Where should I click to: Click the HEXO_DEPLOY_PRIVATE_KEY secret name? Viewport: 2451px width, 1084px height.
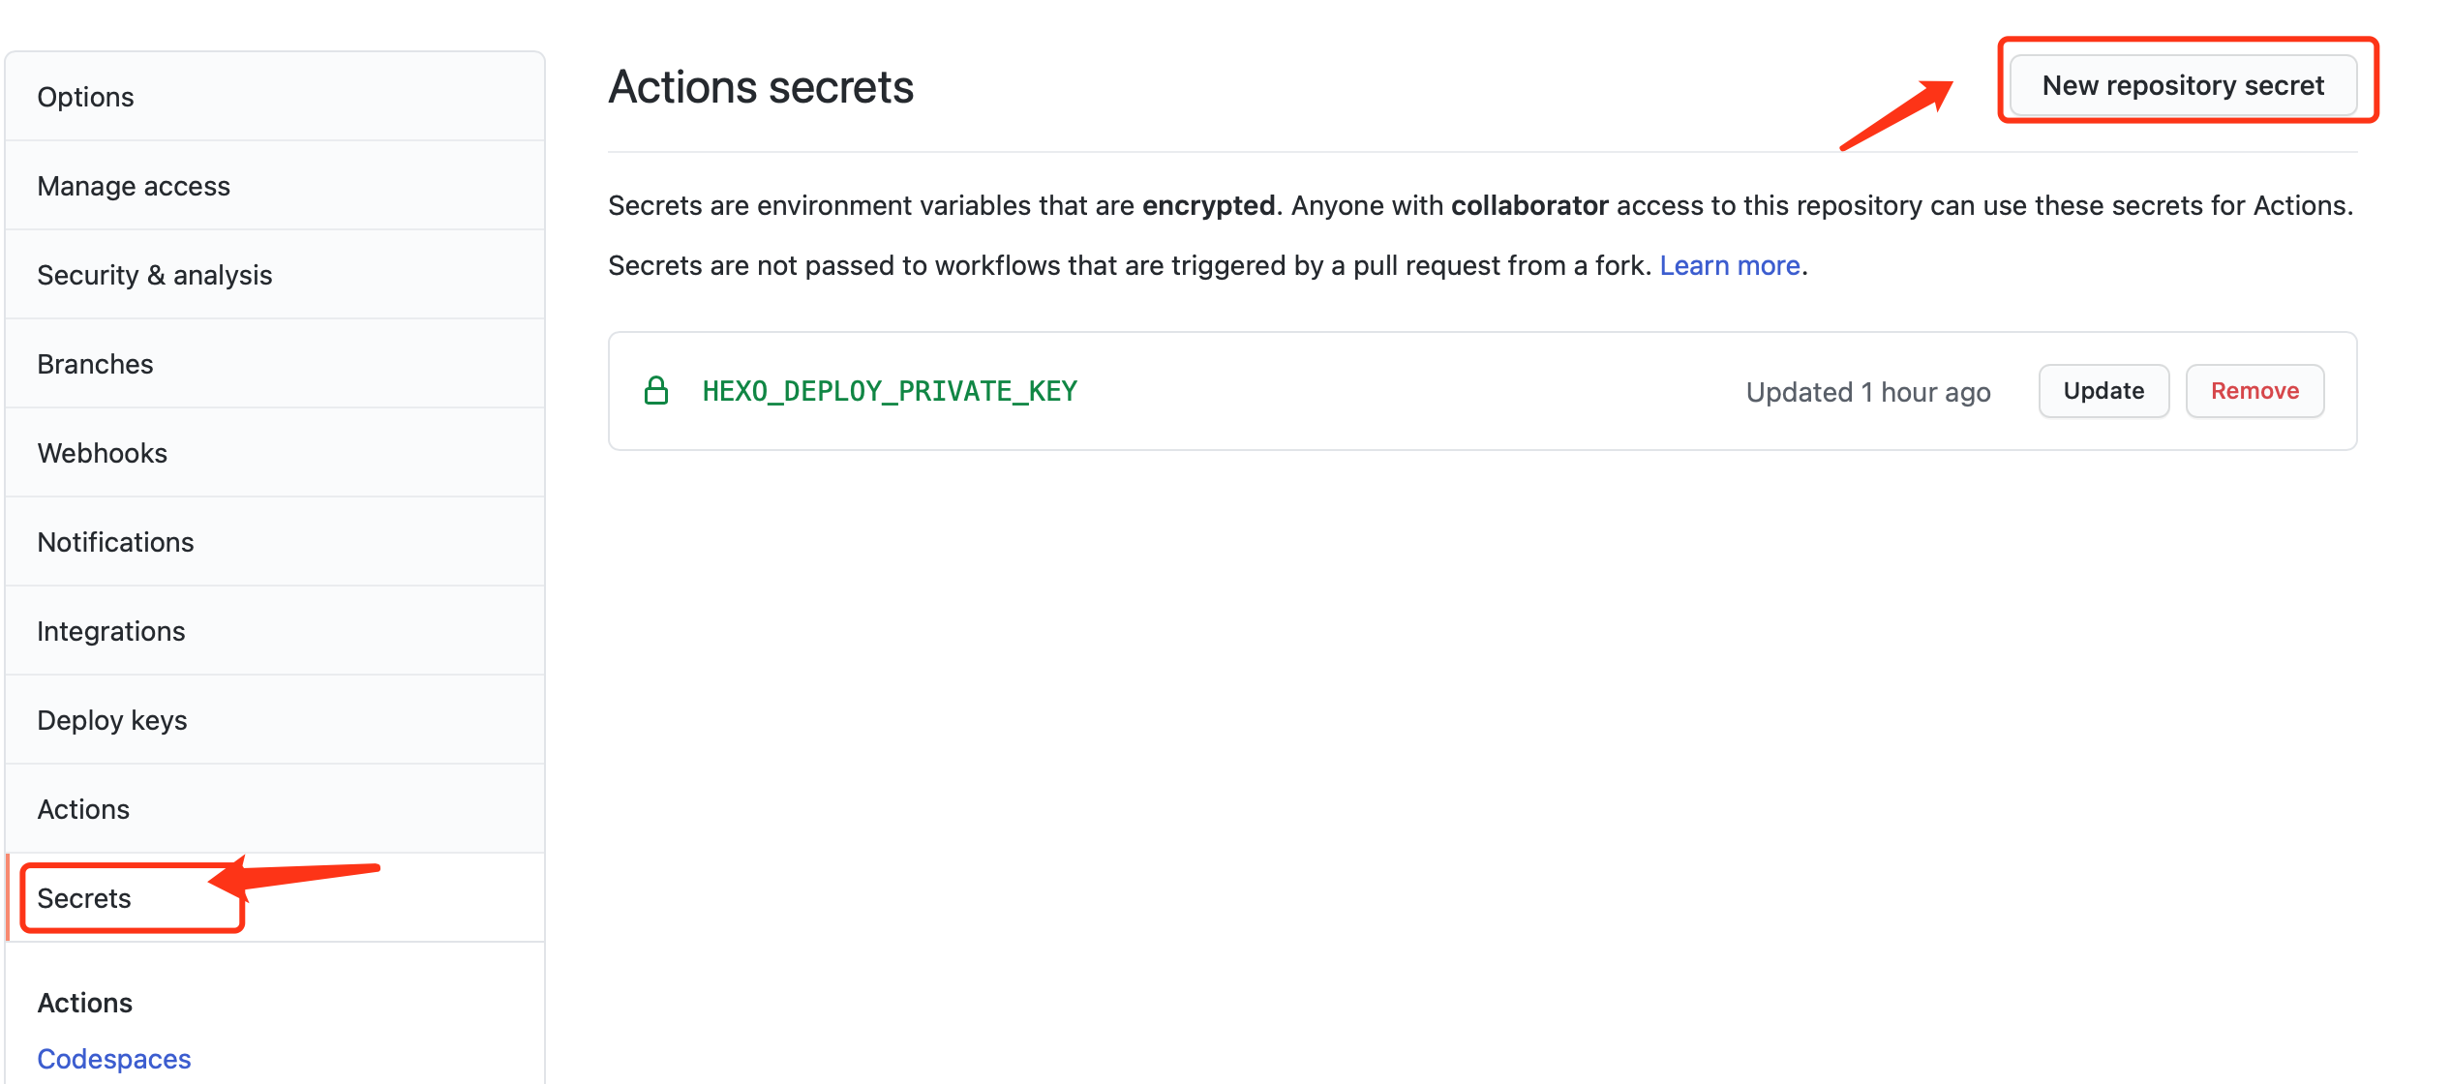click(x=890, y=391)
